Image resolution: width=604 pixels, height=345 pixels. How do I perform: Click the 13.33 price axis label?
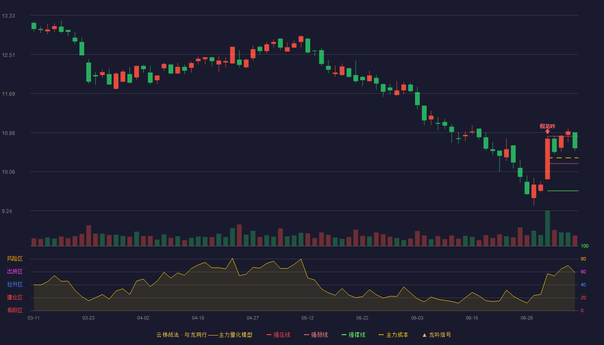tap(8, 16)
